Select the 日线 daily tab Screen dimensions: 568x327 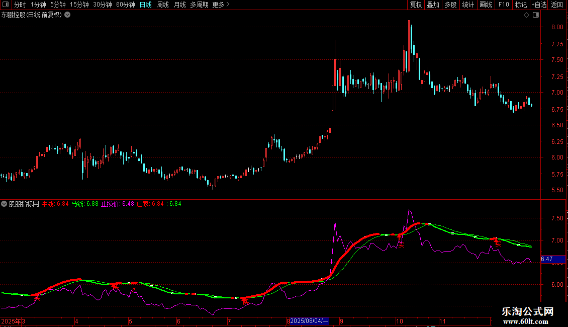[x=146, y=5]
